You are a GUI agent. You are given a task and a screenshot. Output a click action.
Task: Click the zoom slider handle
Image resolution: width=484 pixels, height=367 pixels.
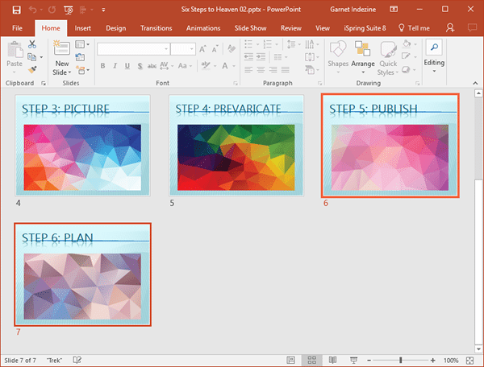401,360
